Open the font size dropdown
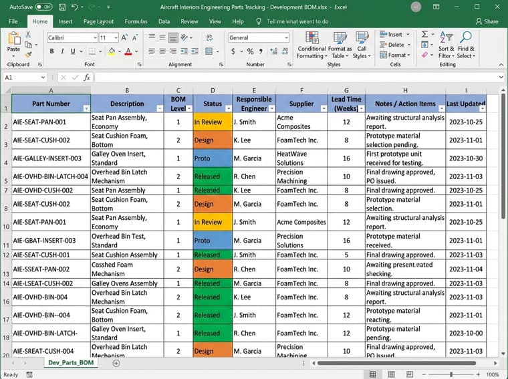This screenshot has height=379, width=508. pyautogui.click(x=116, y=38)
